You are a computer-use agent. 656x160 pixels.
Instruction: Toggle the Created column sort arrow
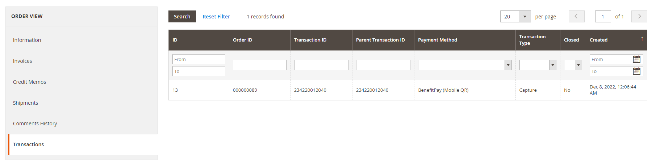642,39
